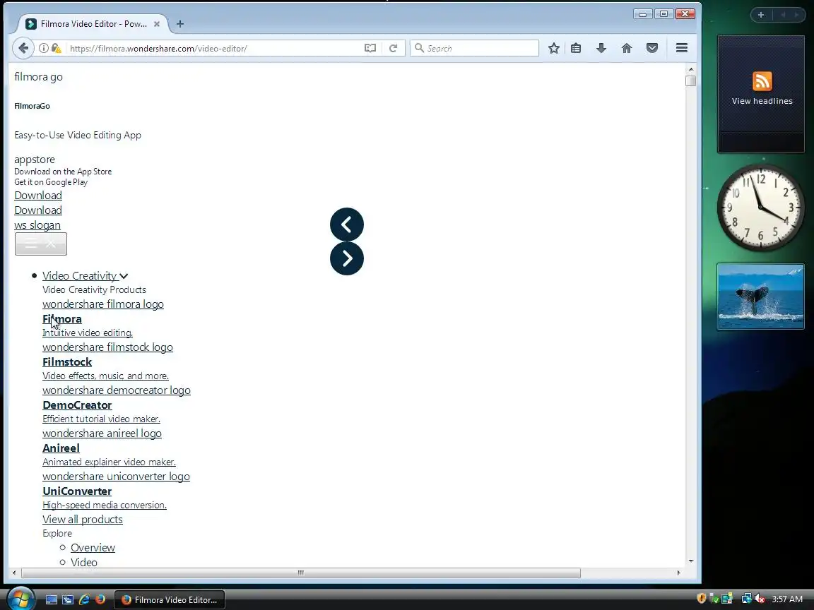Image resolution: width=814 pixels, height=610 pixels.
Task: Open the DemoCreator product link
Action: pyautogui.click(x=77, y=405)
